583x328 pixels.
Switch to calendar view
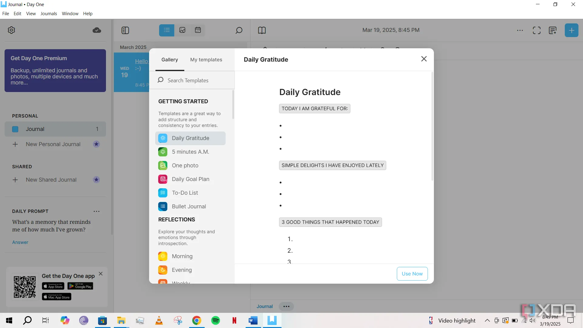[x=198, y=30]
